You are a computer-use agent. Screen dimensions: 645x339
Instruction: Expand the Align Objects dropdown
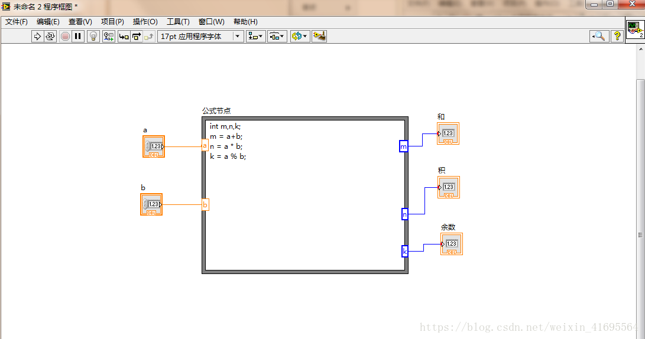[x=255, y=37]
